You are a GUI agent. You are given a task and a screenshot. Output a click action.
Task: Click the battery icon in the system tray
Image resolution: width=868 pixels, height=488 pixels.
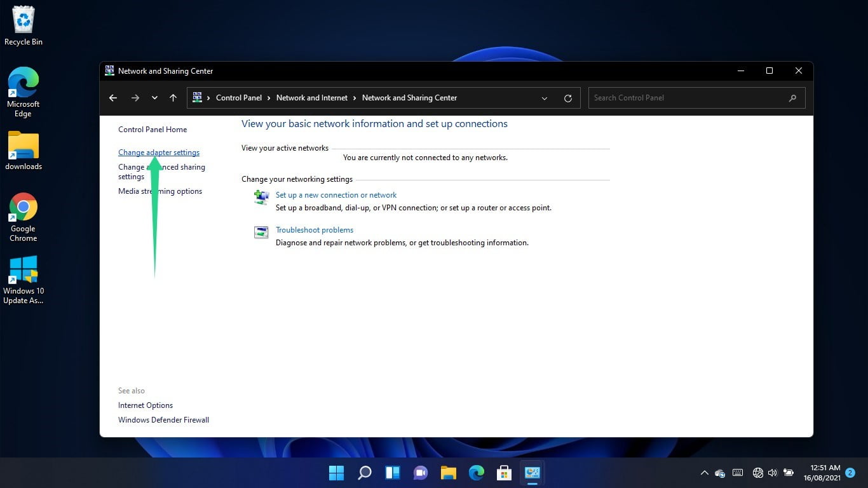click(788, 473)
